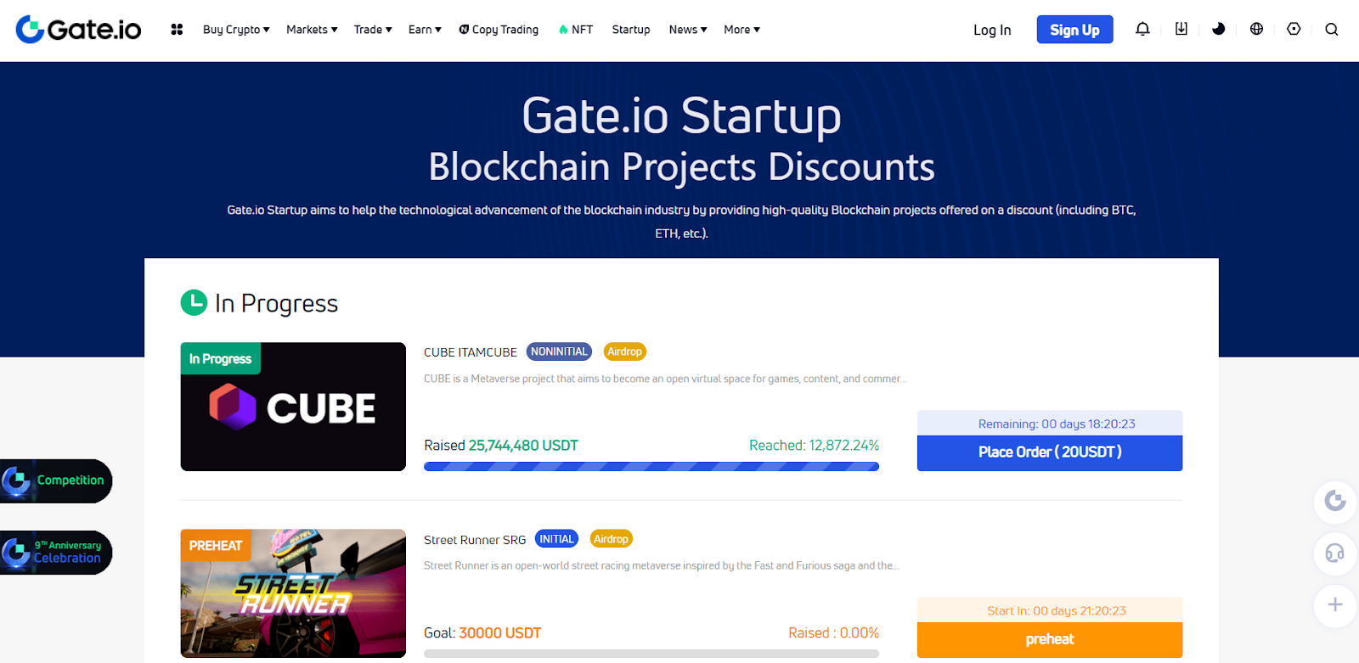Go to Copy Trading page
The height and width of the screenshot is (663, 1359).
point(499,30)
